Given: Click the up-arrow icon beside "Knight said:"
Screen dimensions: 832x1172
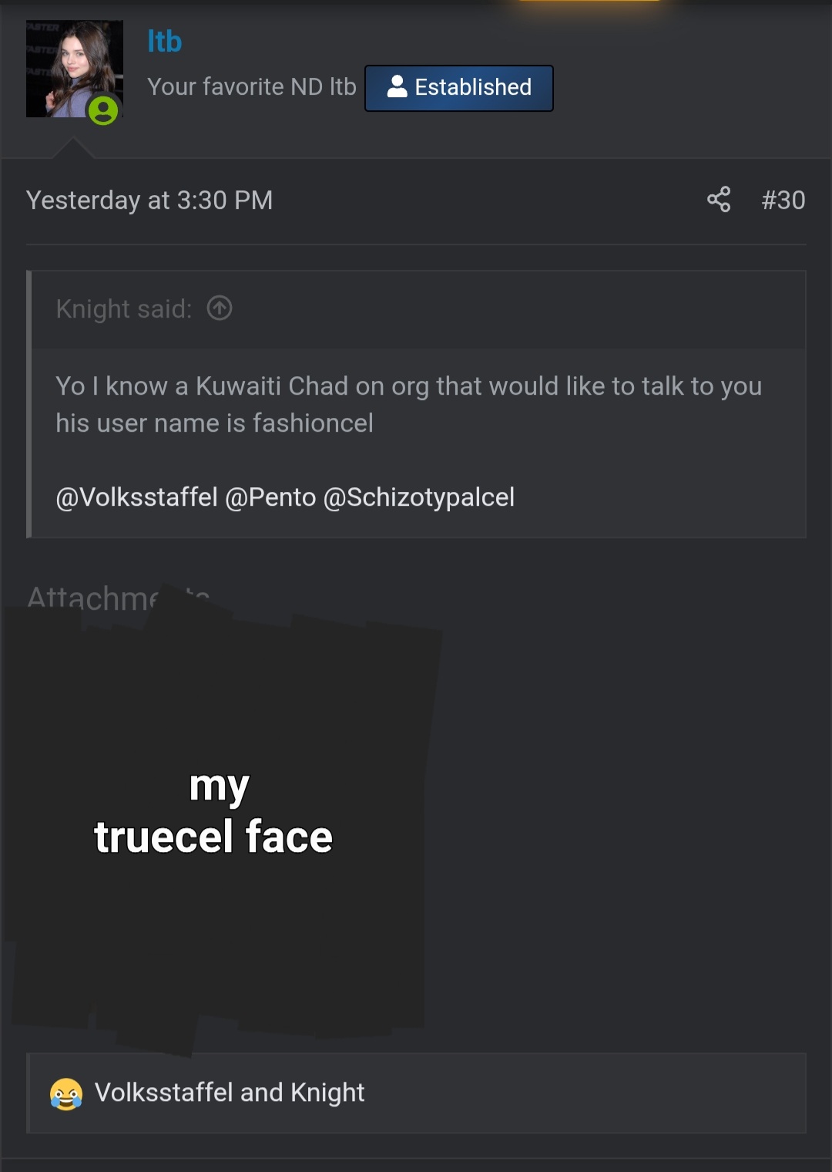Looking at the screenshot, I should coord(220,308).
